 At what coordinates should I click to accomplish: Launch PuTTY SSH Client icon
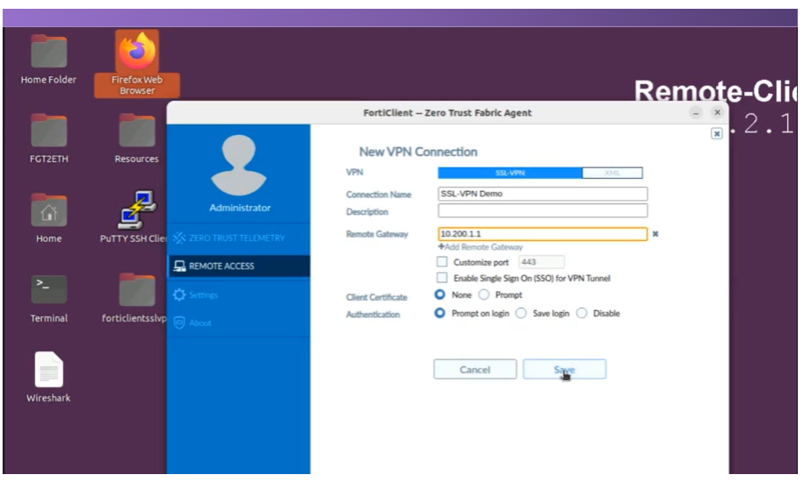pos(134,216)
